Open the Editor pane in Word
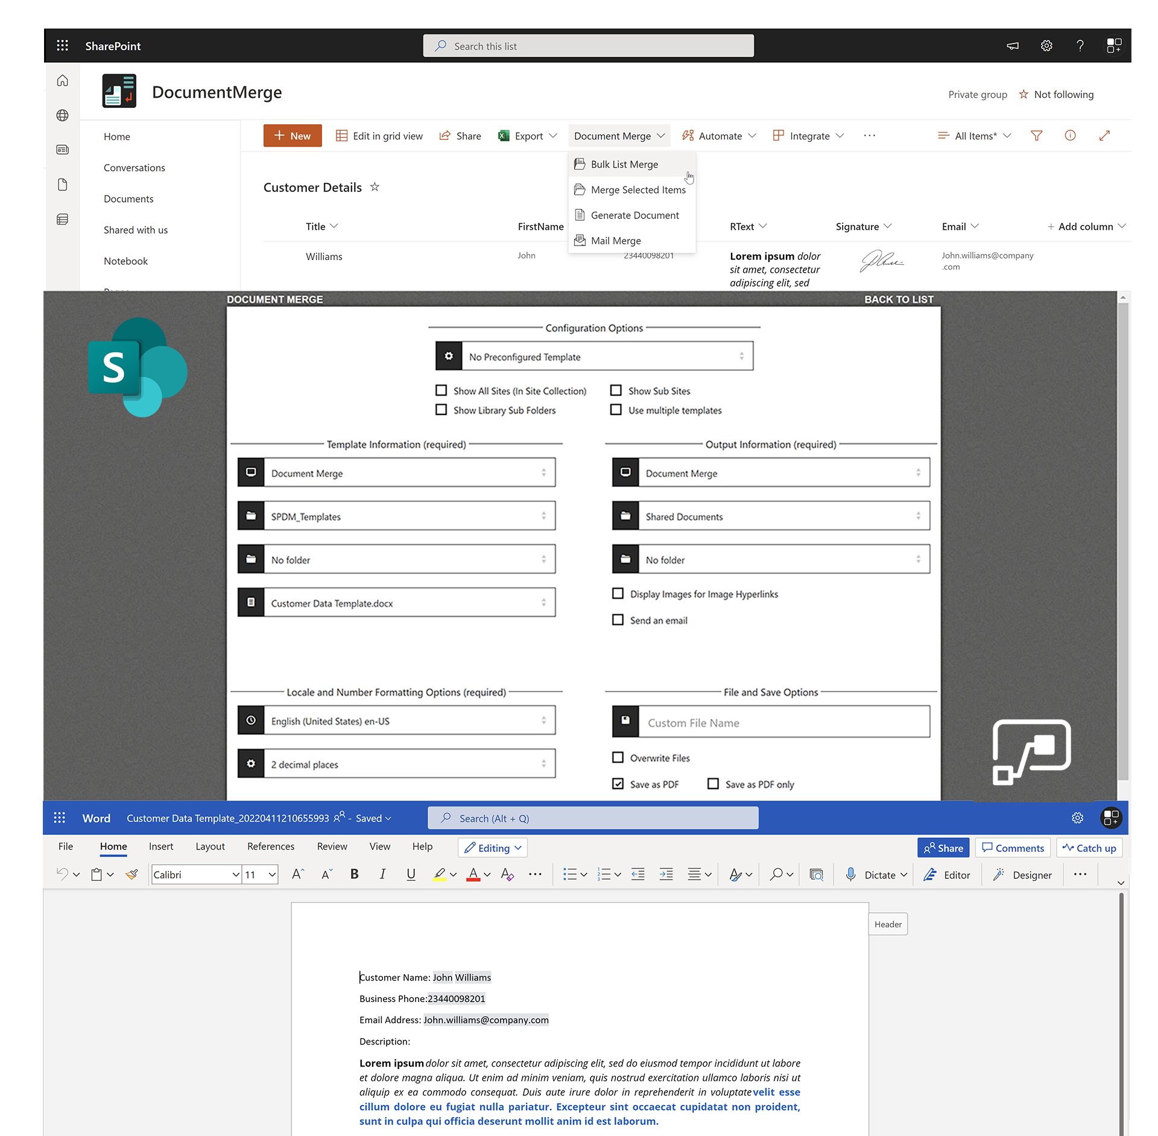This screenshot has width=1158, height=1136. (x=947, y=874)
